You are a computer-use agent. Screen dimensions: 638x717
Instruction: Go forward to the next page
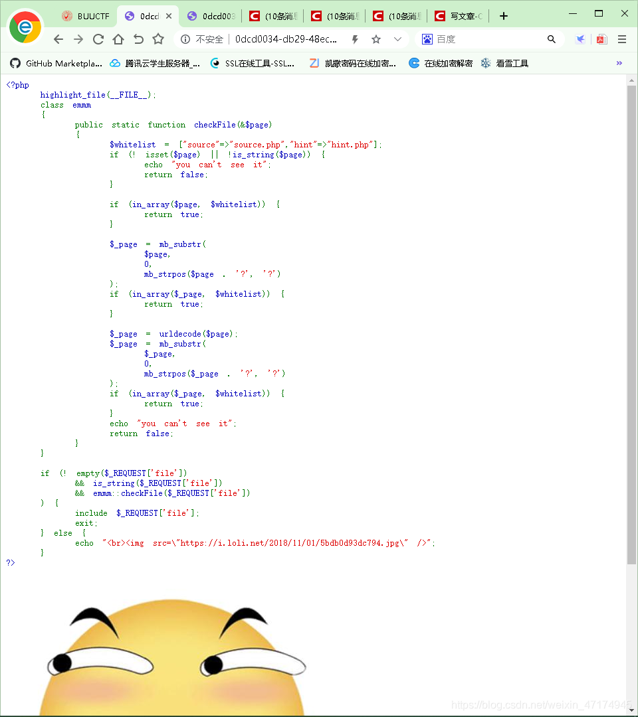tap(78, 39)
